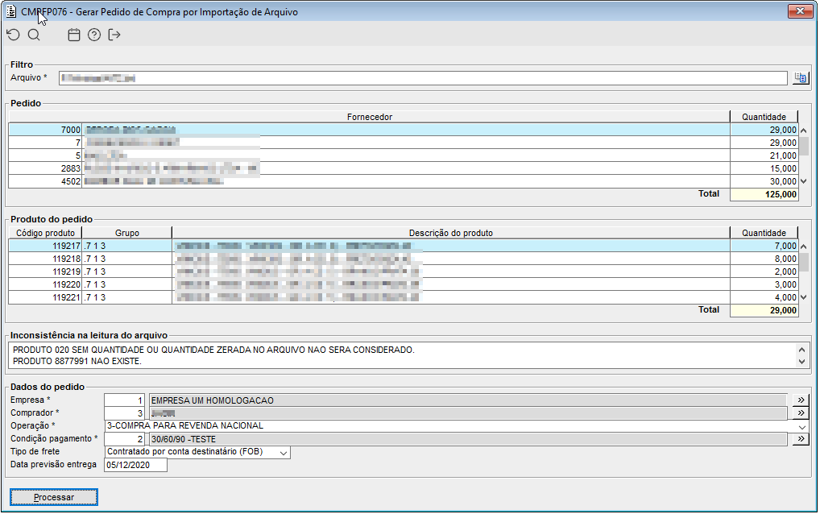The image size is (820, 514).
Task: Click the exit toolbar icon
Action: click(x=114, y=35)
